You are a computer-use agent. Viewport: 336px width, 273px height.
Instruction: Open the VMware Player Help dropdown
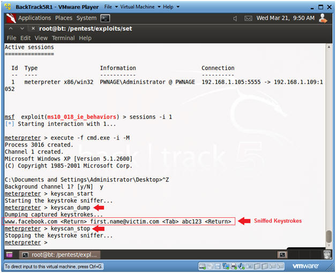(x=171, y=7)
